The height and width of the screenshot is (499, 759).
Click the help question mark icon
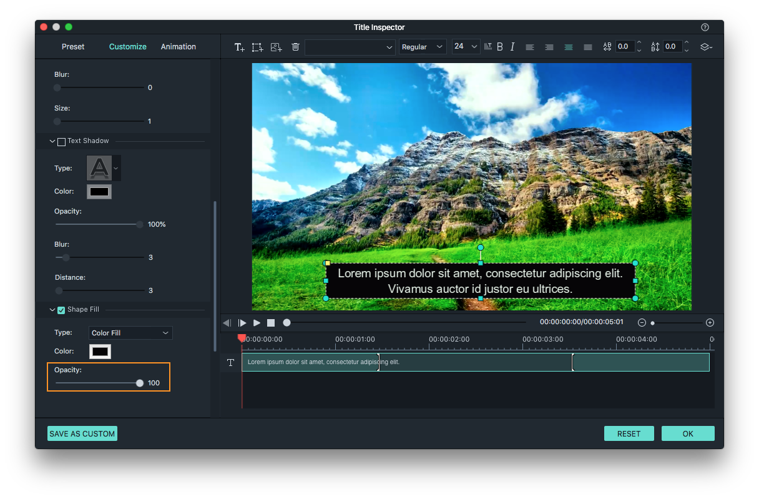point(705,27)
